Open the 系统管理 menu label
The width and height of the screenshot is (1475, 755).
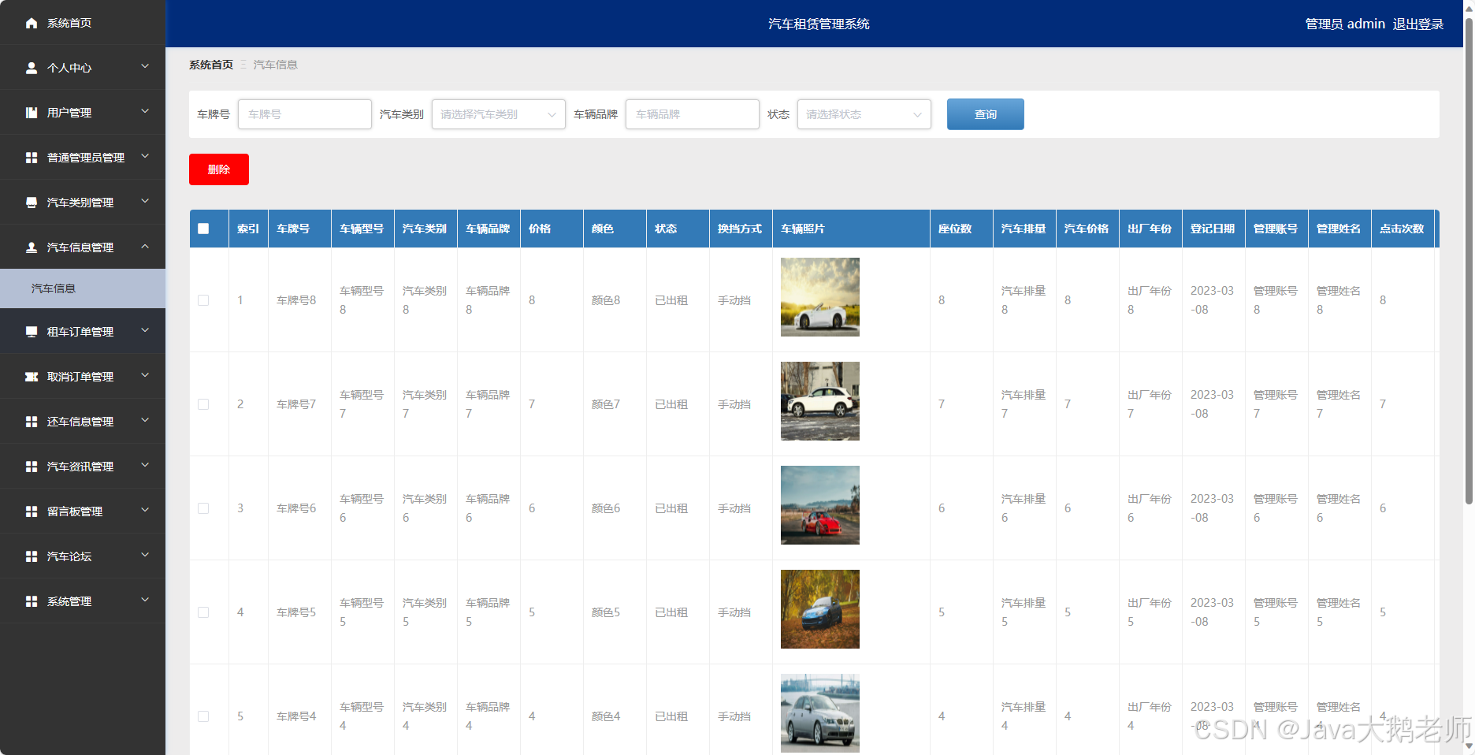tap(69, 601)
